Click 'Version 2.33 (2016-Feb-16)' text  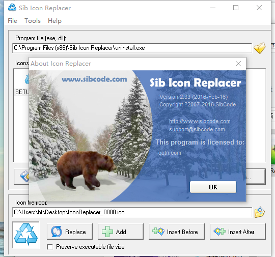[194, 97]
